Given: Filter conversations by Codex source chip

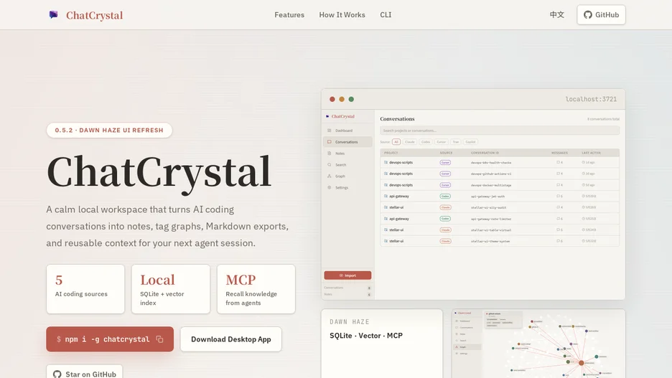Looking at the screenshot, I should pyautogui.click(x=426, y=142).
